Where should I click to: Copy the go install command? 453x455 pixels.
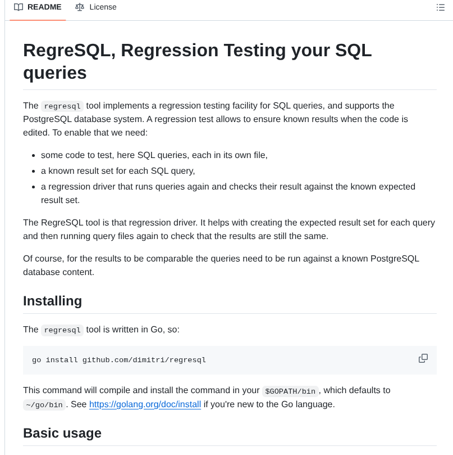[x=423, y=358]
